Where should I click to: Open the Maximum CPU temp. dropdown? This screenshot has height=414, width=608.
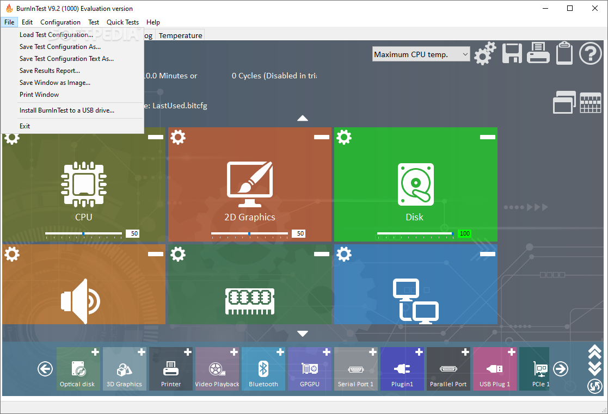tap(421, 54)
